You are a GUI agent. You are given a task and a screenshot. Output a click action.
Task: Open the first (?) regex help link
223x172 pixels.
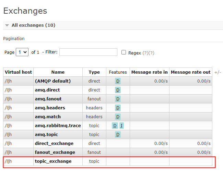point(145,53)
